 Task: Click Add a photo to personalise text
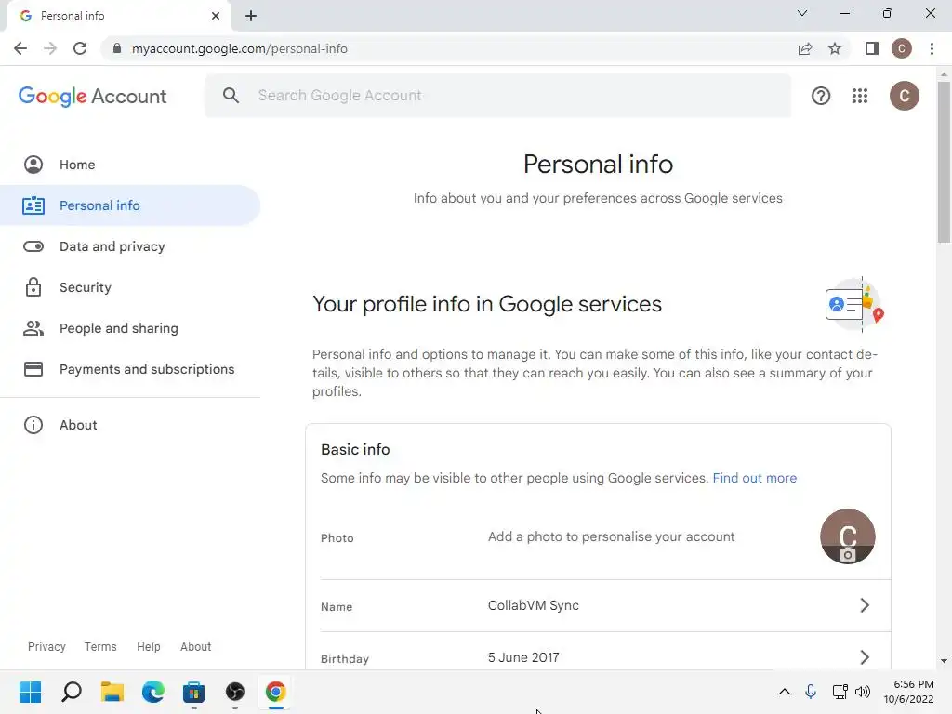[x=611, y=536]
